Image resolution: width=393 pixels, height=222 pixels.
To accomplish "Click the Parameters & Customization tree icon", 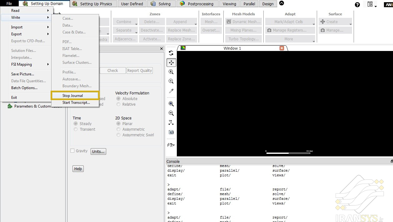I will (x=10, y=106).
